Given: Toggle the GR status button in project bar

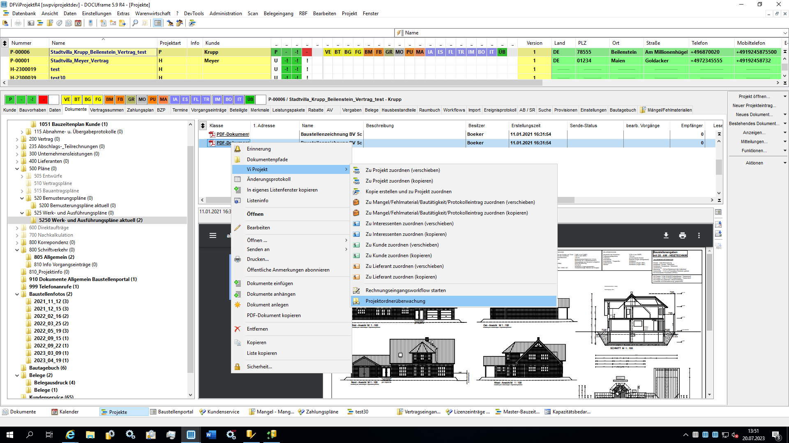Looking at the screenshot, I should click(x=131, y=100).
